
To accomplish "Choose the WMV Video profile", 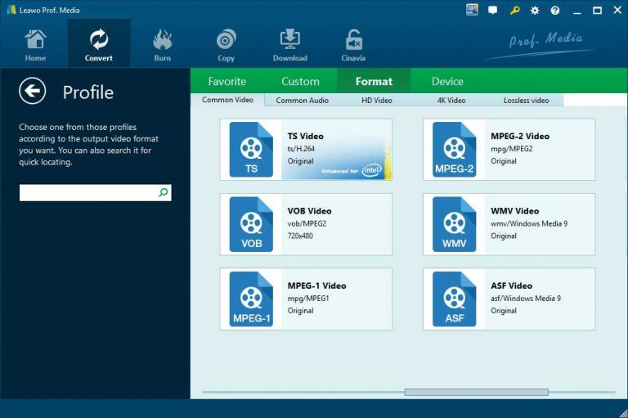I will click(509, 223).
